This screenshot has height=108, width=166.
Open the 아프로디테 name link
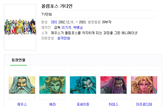[144, 104]
